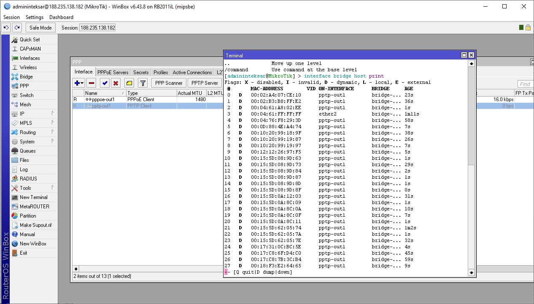
Task: Open Manual from sidebar
Action: (34, 234)
